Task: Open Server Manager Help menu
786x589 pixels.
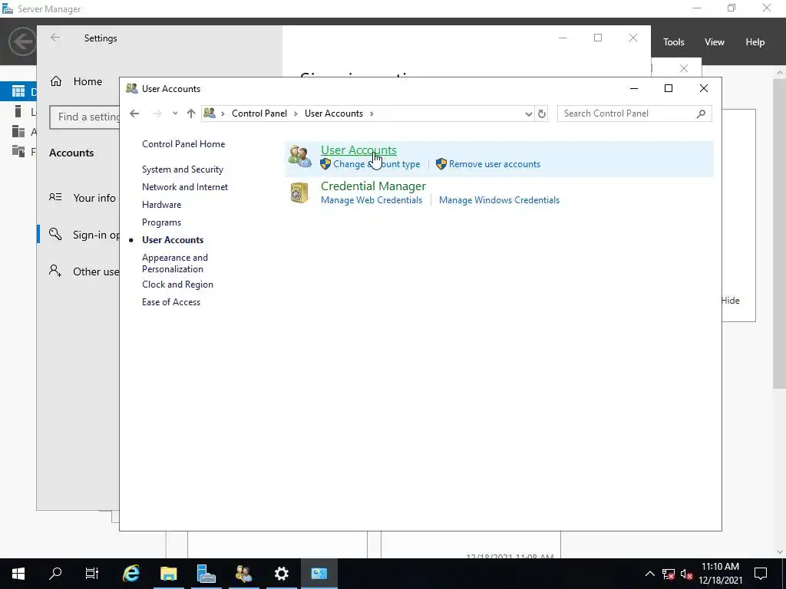Action: click(755, 42)
